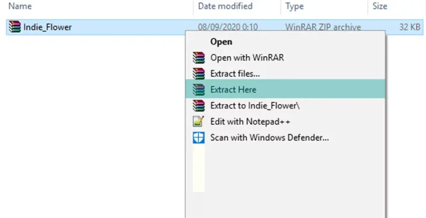Sort files by Name column header

point(20,6)
